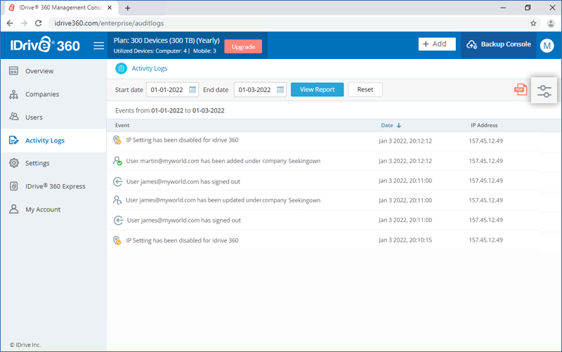Click the Add button
This screenshot has width=562, height=352.
click(x=437, y=44)
